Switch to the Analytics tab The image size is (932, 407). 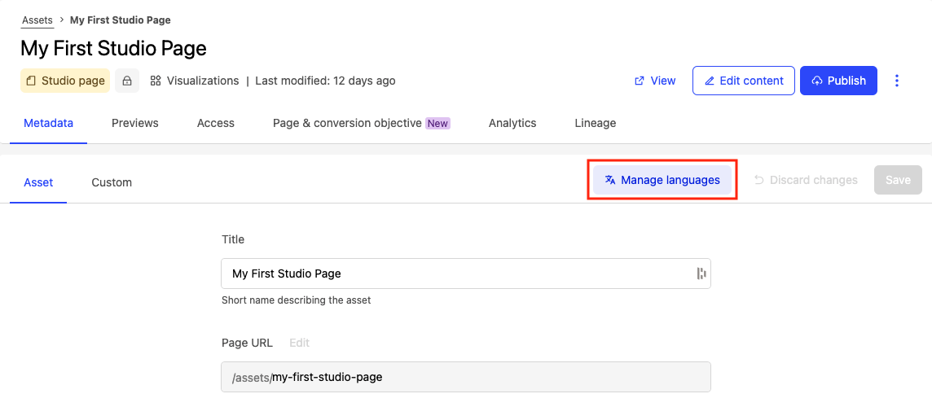(512, 123)
